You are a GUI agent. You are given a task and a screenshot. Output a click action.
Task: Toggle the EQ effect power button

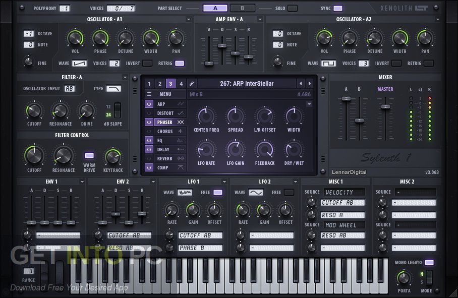(x=149, y=140)
